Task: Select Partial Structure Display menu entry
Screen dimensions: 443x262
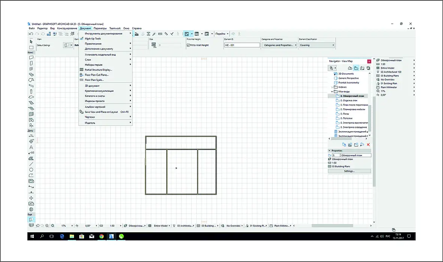Action: (x=105, y=70)
